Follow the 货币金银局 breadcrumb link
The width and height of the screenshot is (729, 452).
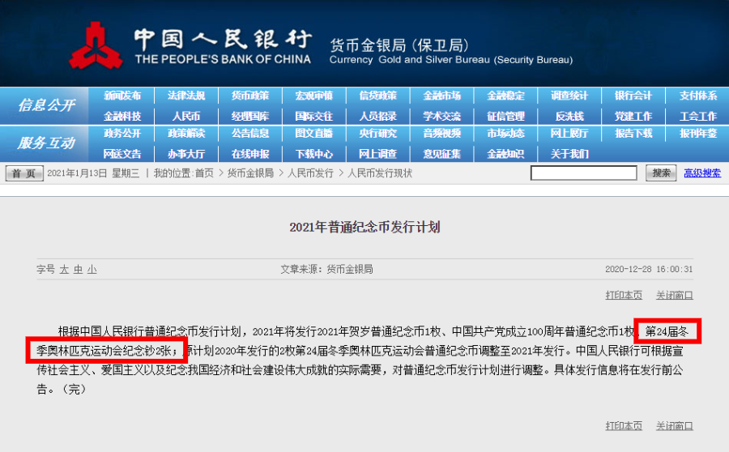[250, 173]
